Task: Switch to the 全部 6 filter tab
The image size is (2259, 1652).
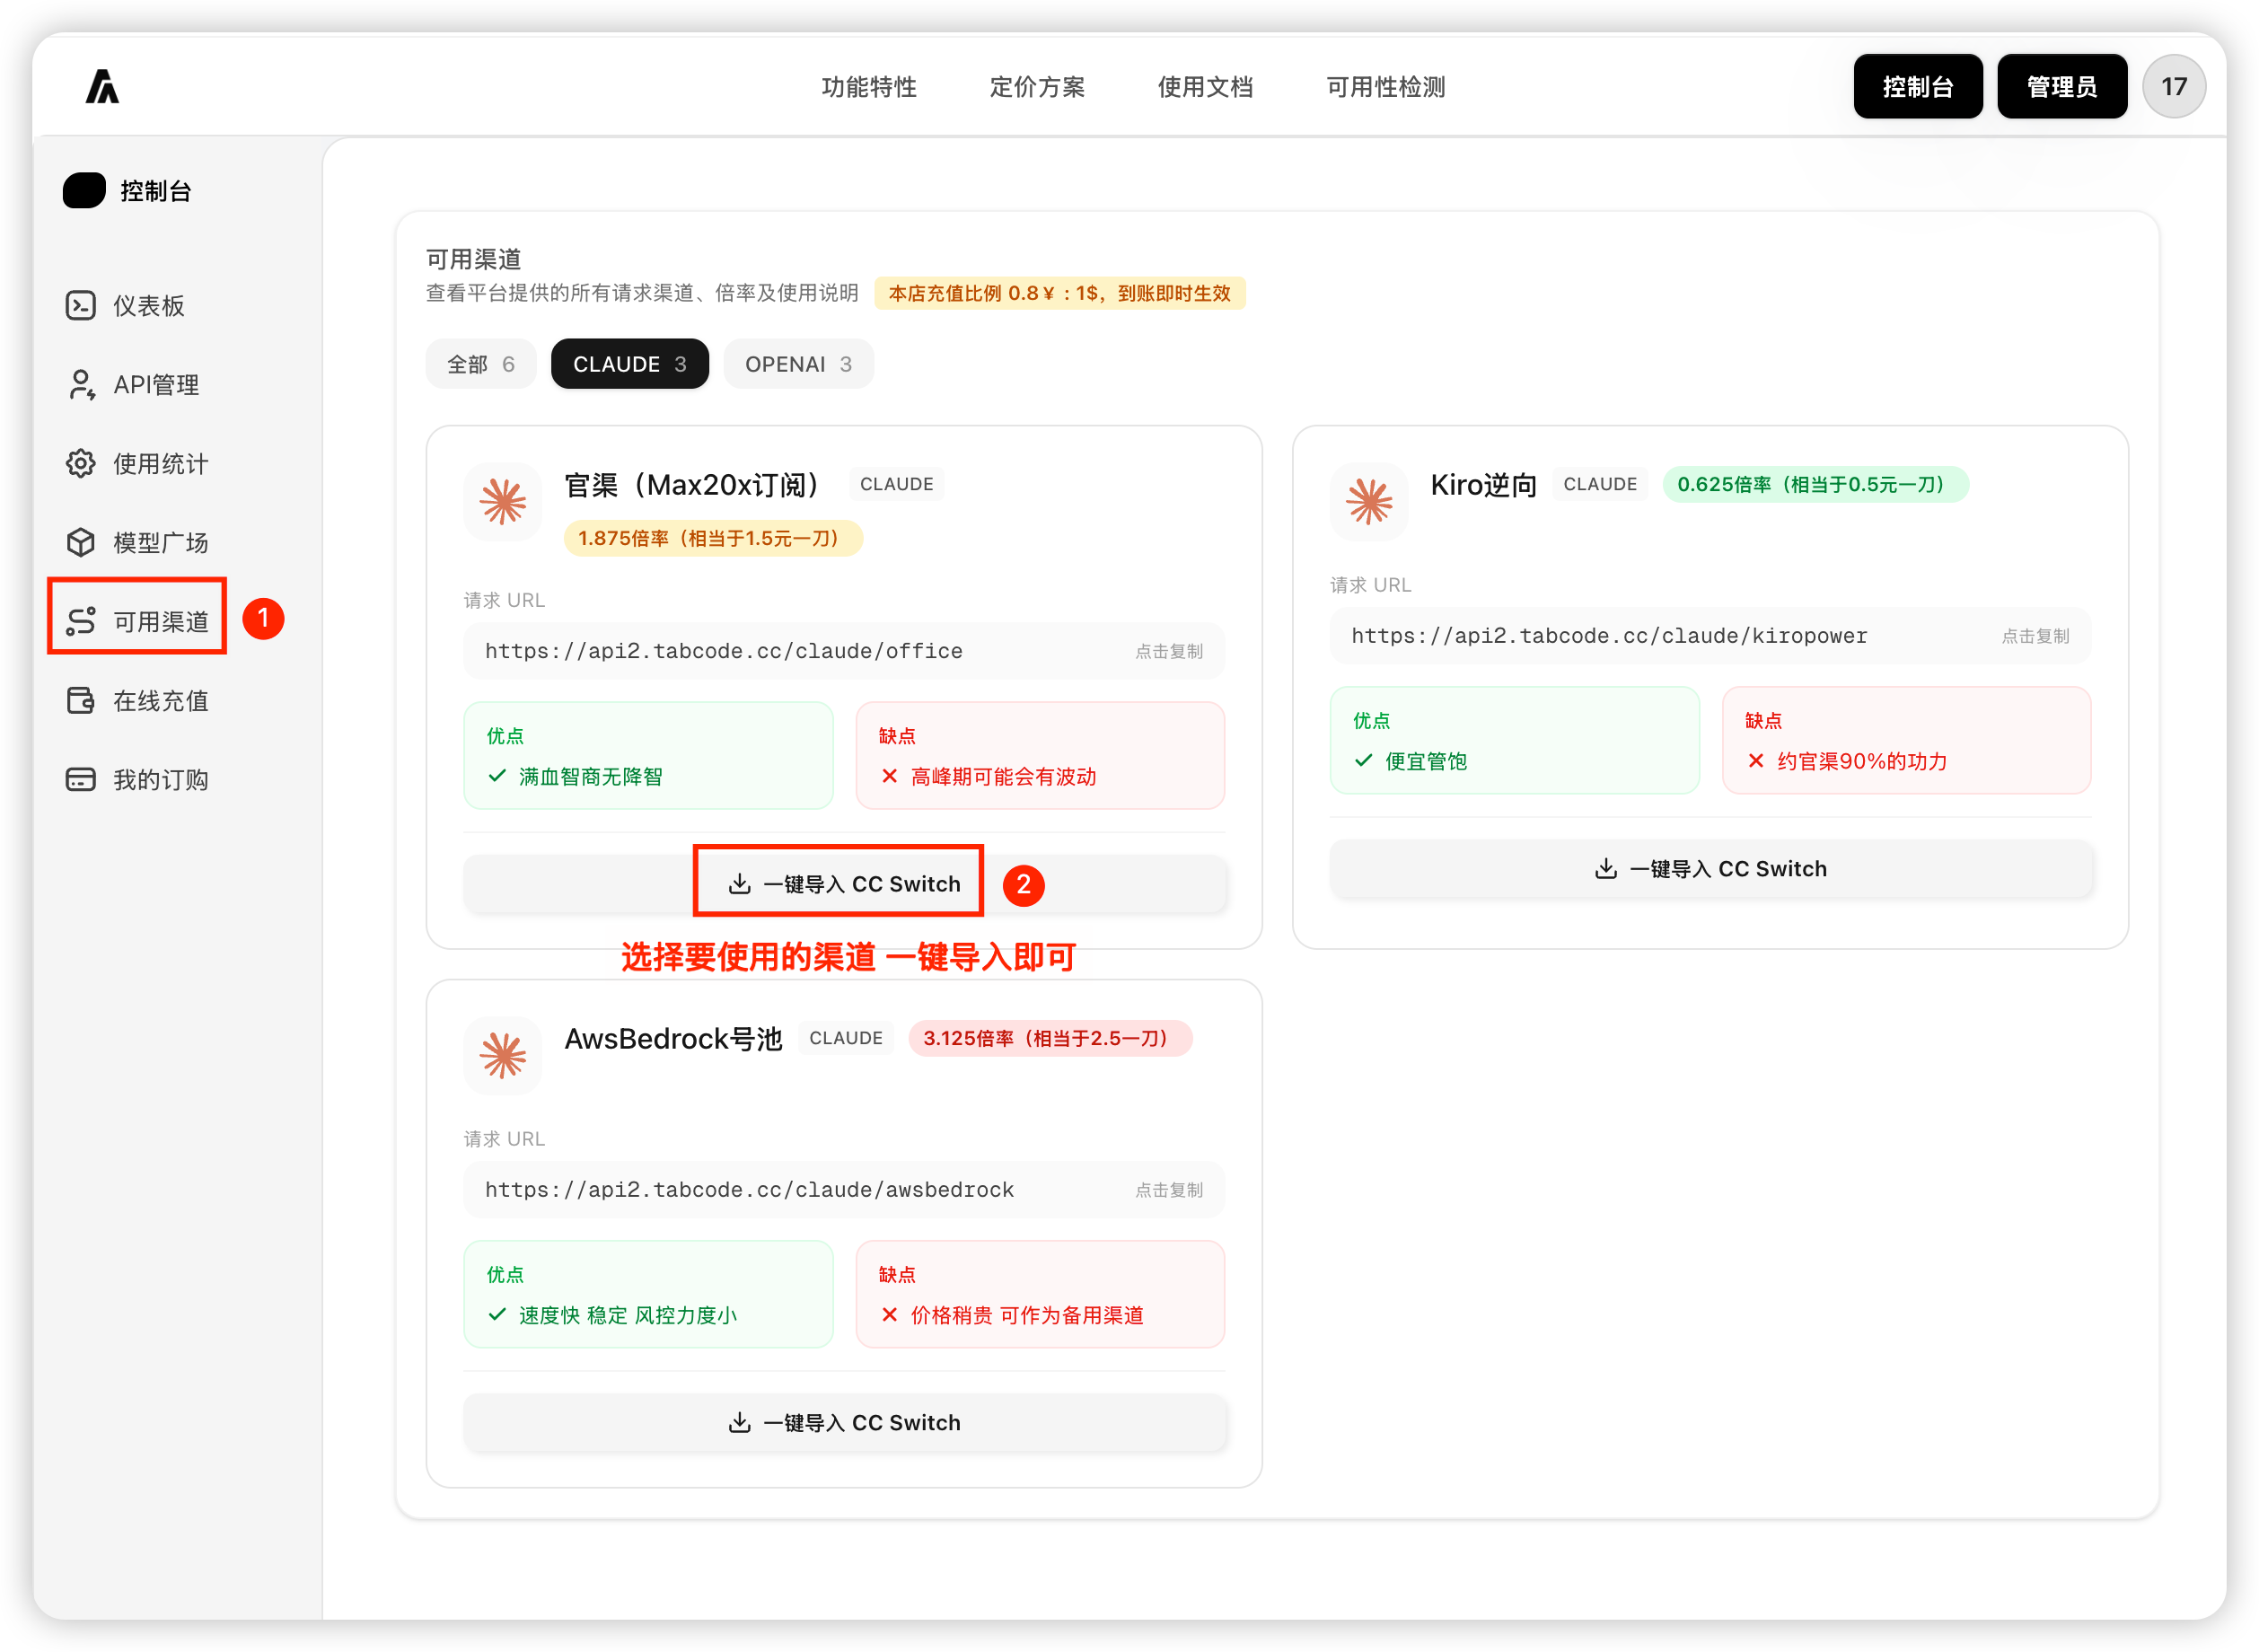Action: 481,364
